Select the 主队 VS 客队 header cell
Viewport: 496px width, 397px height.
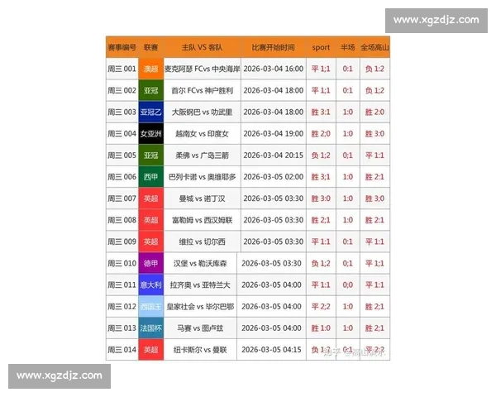point(202,47)
